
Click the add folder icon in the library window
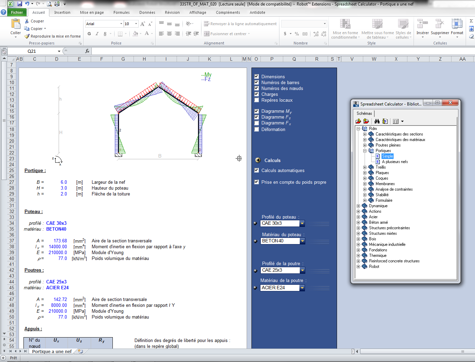[366, 121]
